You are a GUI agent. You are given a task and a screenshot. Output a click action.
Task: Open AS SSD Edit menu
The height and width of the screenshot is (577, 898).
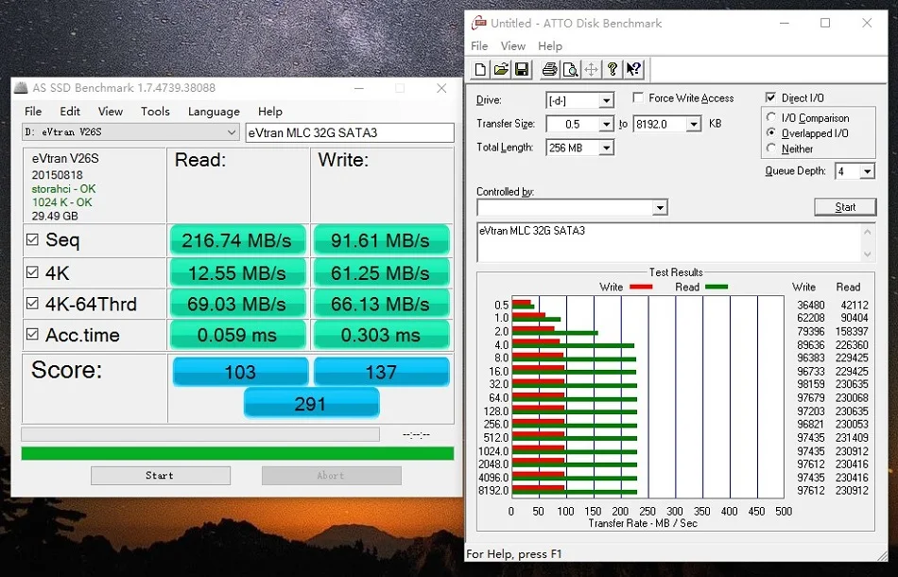point(70,112)
